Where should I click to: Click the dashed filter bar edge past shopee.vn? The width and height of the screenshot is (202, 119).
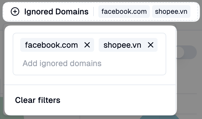[x=195, y=12]
